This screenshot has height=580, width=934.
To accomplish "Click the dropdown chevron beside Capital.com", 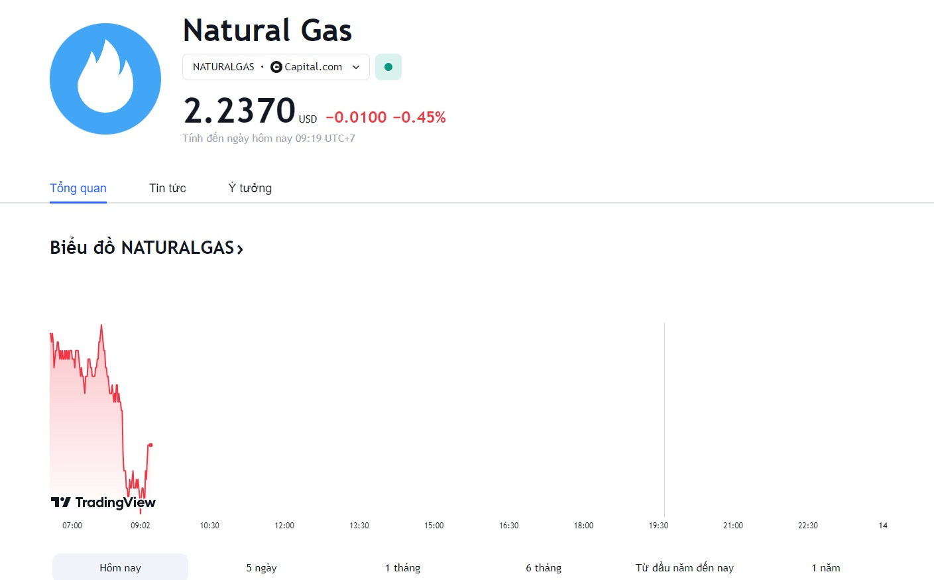I will [x=356, y=67].
